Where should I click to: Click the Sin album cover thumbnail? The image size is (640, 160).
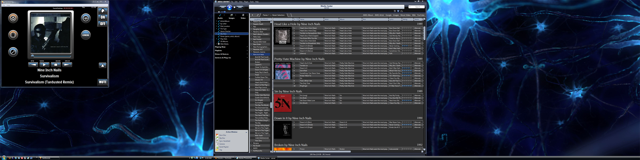(283, 103)
